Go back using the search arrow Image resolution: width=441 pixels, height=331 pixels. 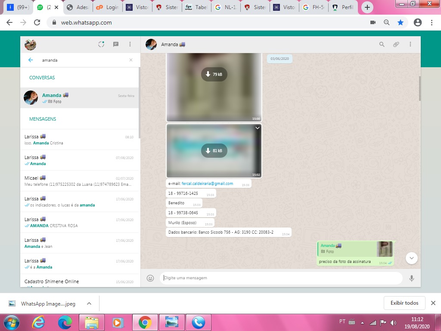pyautogui.click(x=31, y=60)
